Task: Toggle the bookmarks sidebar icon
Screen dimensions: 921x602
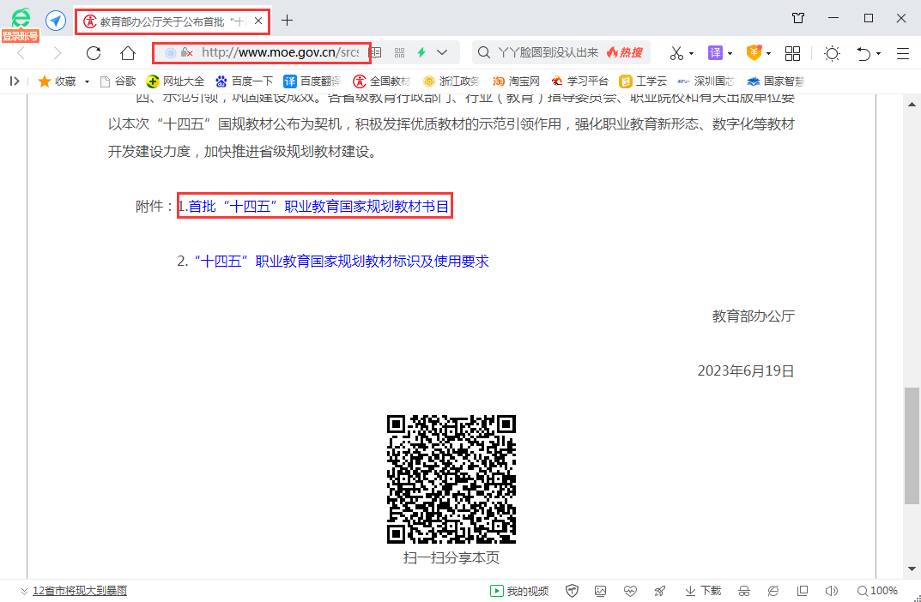Action: pyautogui.click(x=15, y=81)
